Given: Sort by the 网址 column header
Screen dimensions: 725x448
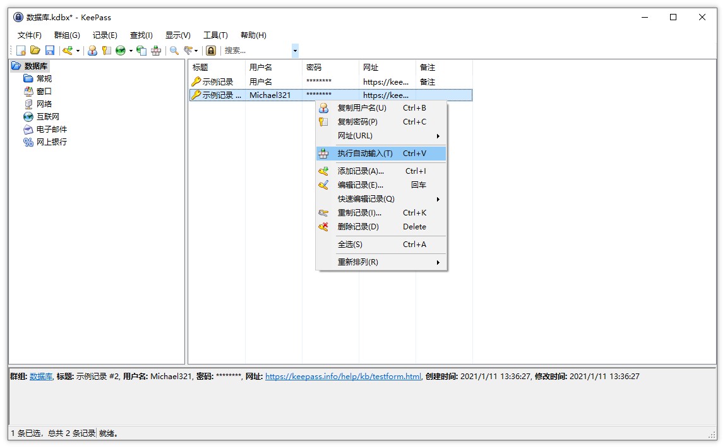Looking at the screenshot, I should pos(387,68).
